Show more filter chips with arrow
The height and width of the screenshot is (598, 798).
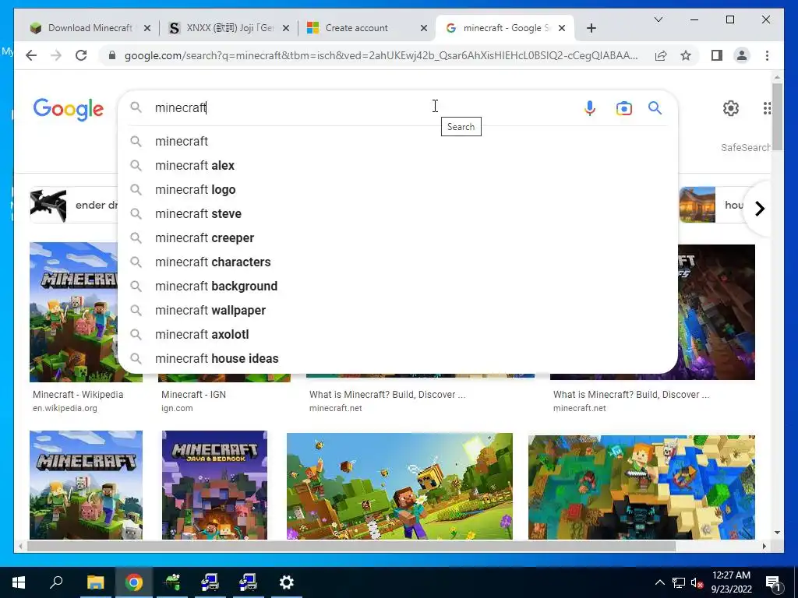(x=759, y=209)
